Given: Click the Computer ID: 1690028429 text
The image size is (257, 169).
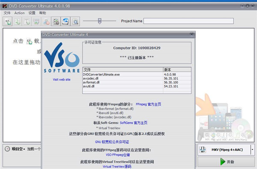Looking at the screenshot, I should click(137, 48).
